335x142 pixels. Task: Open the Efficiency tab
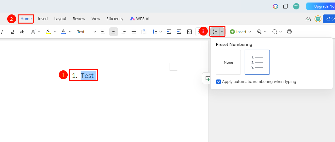115,19
